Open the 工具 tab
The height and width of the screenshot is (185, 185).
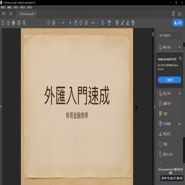(10, 14)
